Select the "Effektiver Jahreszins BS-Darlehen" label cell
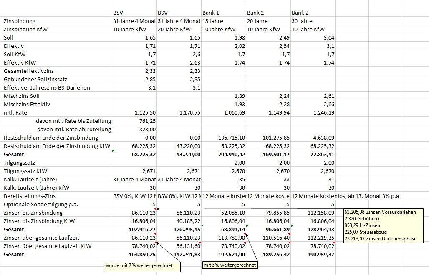This screenshot has height=275, width=429. point(47,87)
